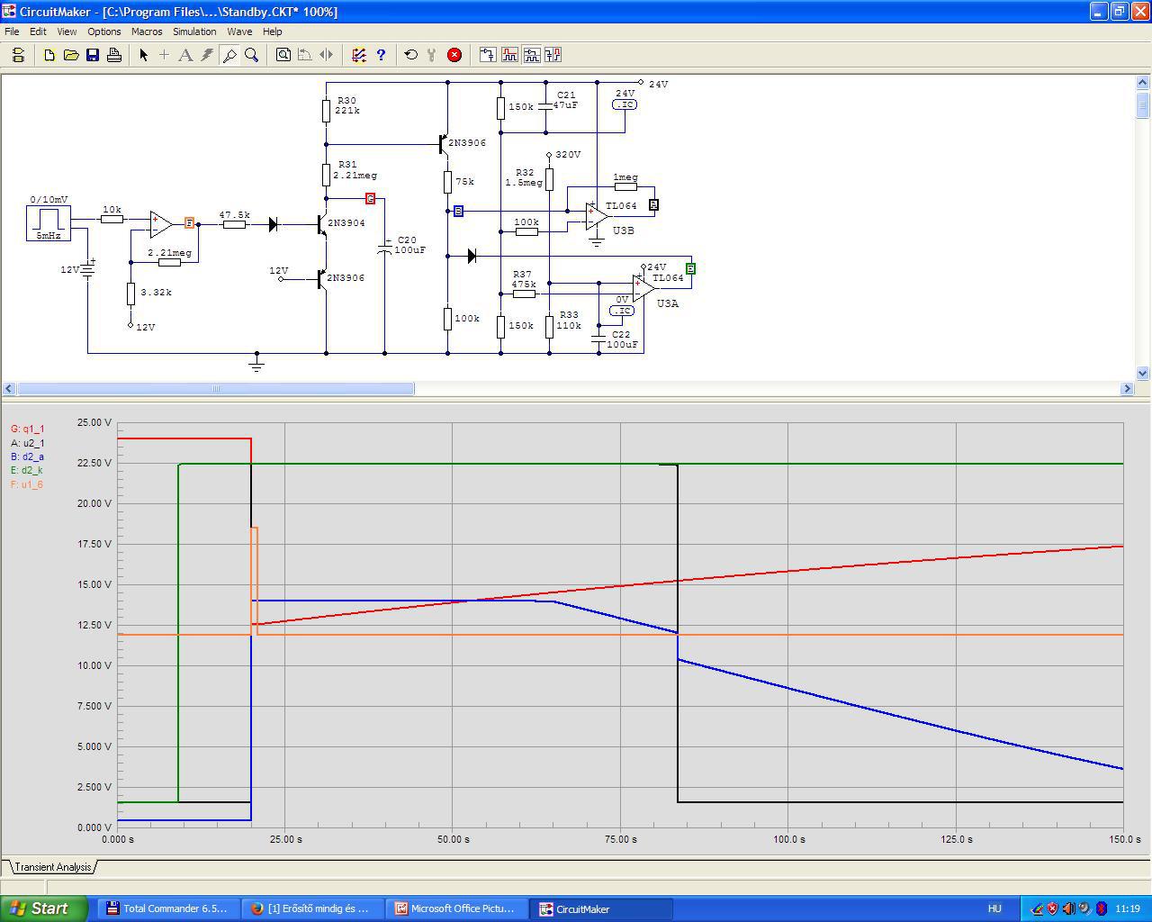The width and height of the screenshot is (1152, 922).
Task: Click the Open folder toolbar icon
Action: click(x=71, y=55)
